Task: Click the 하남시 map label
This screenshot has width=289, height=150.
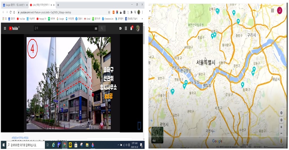Action: point(276,79)
